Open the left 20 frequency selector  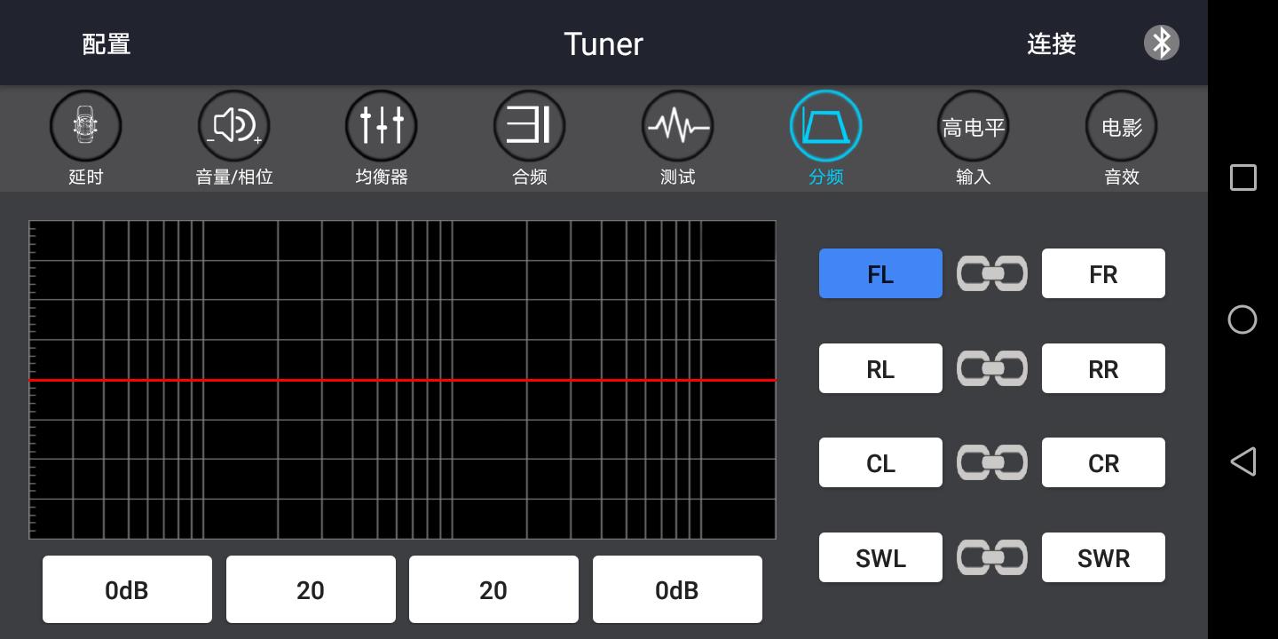point(311,589)
